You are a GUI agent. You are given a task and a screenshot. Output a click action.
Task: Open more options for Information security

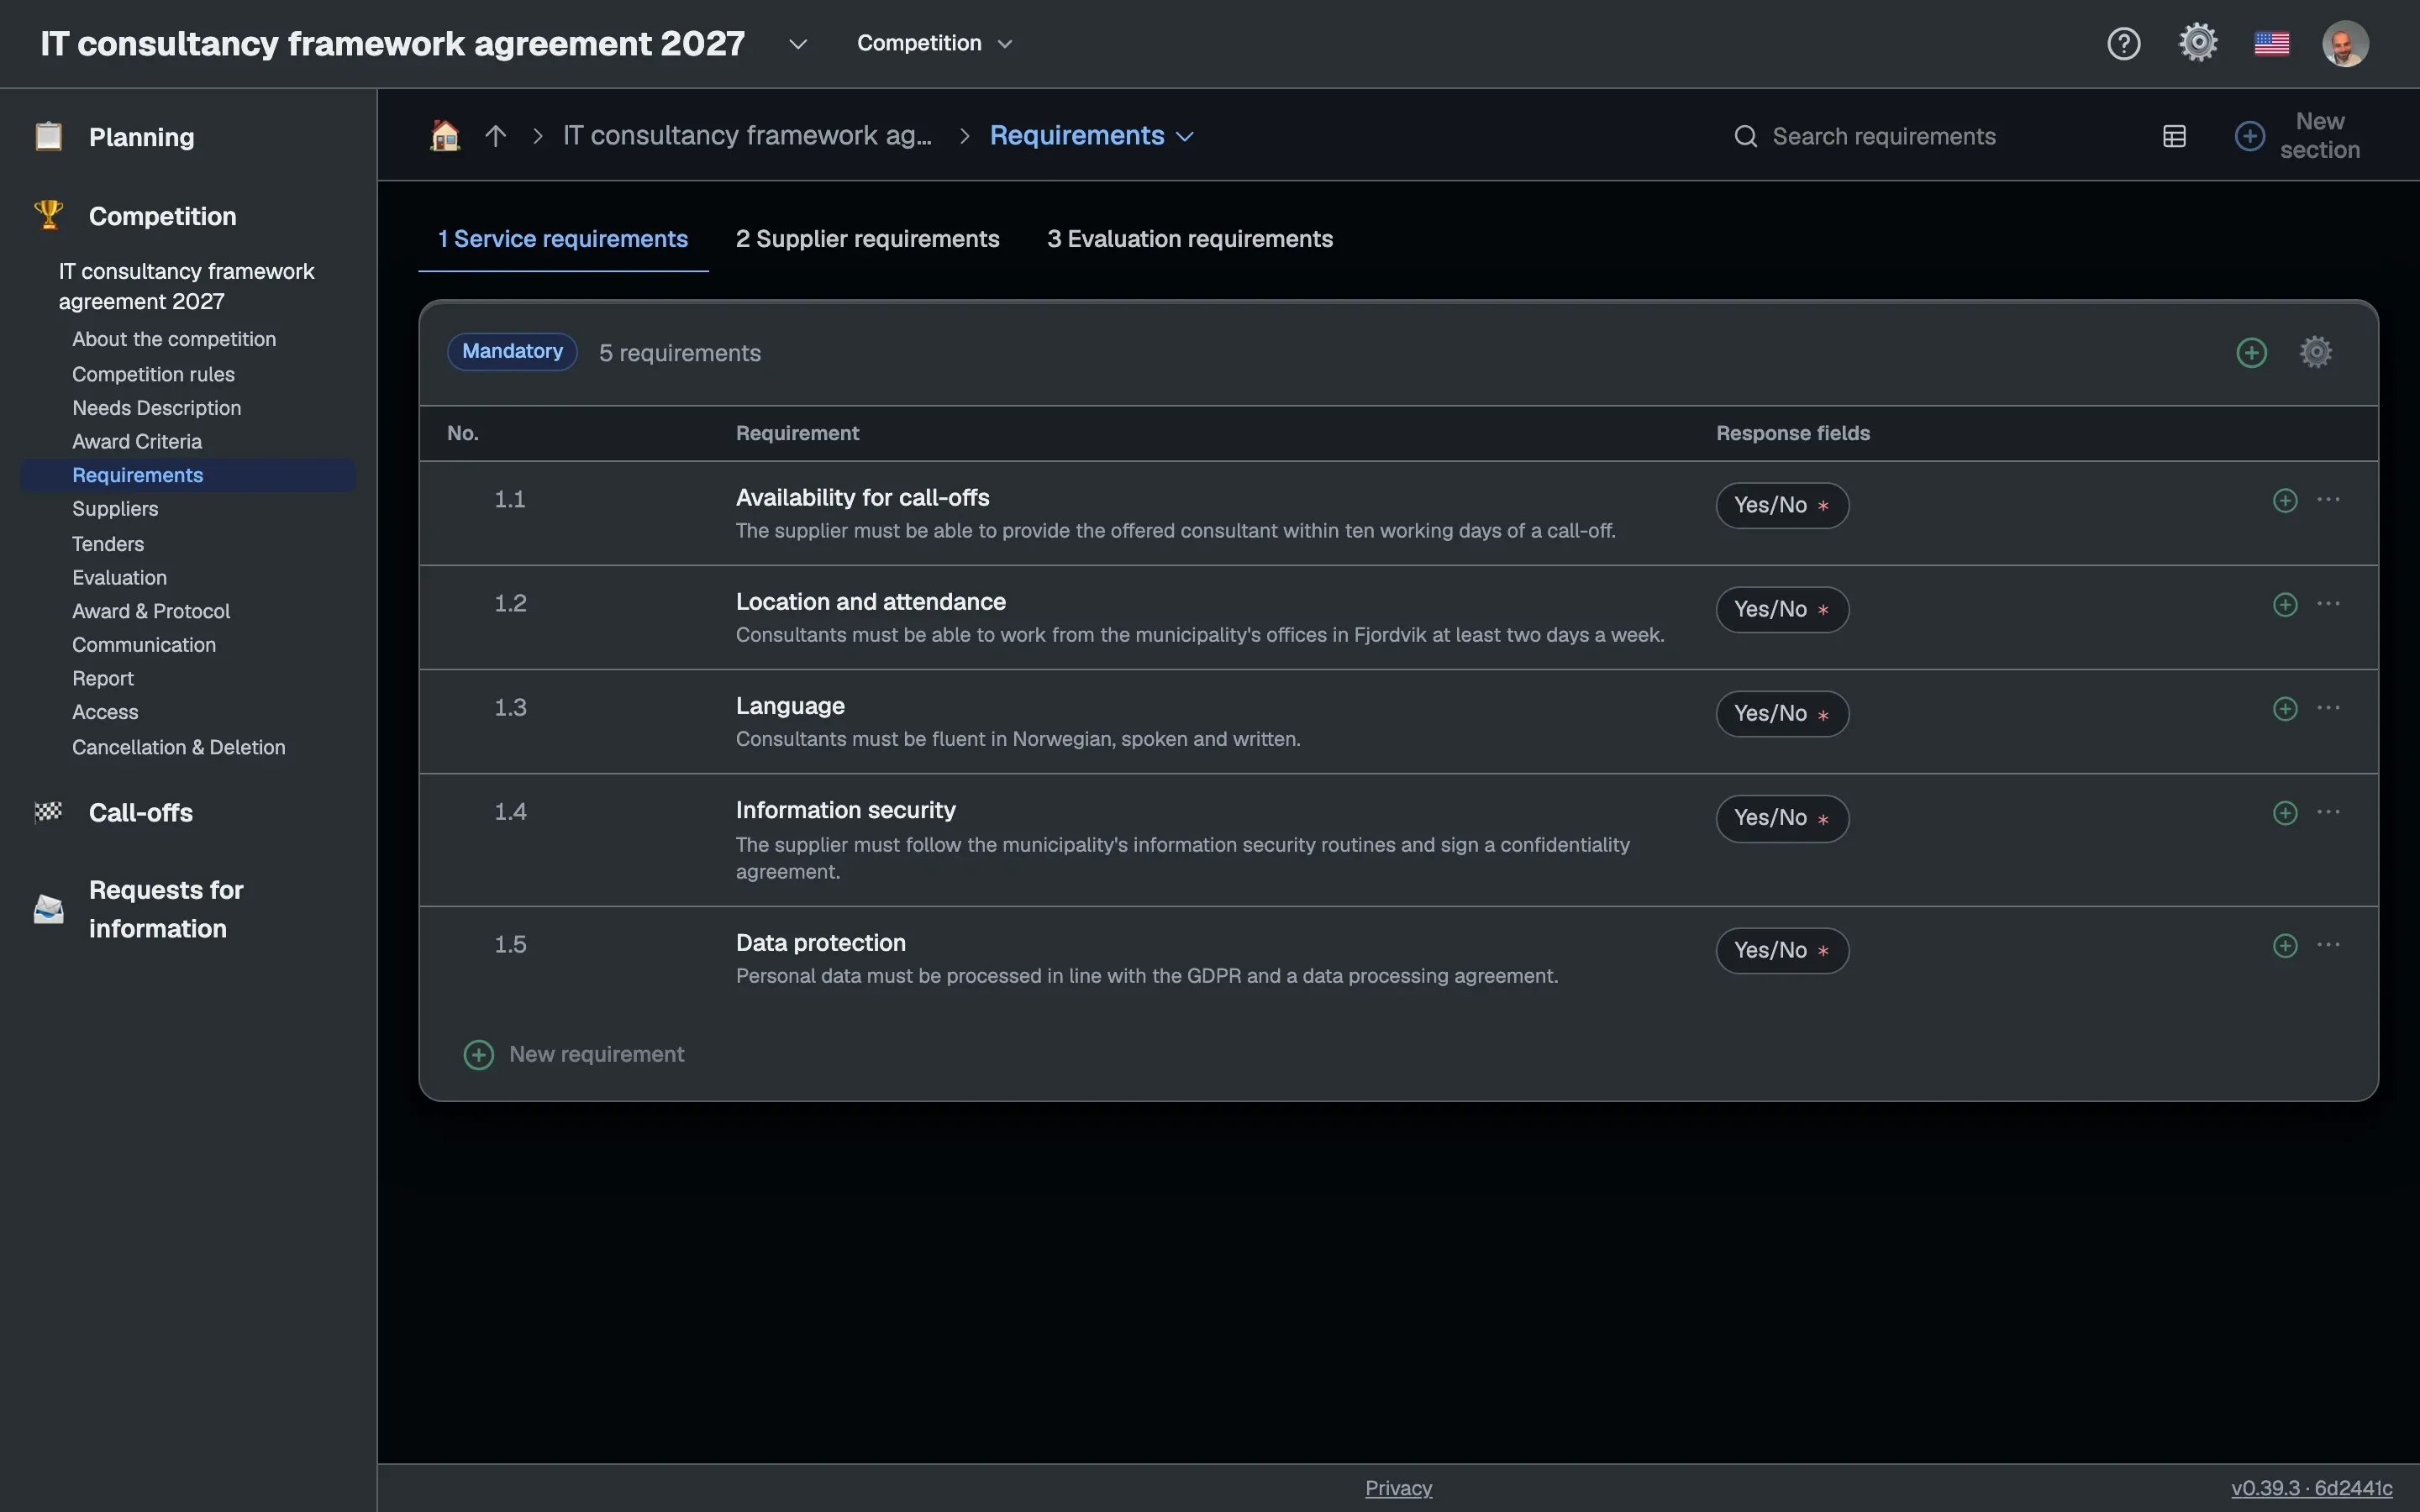click(2328, 811)
